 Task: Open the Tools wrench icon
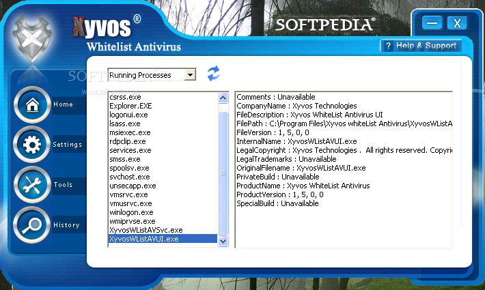pyautogui.click(x=32, y=185)
